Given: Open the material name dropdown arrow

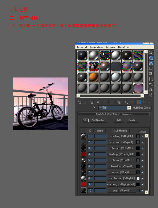Looking at the screenshot, I should (x=129, y=108).
